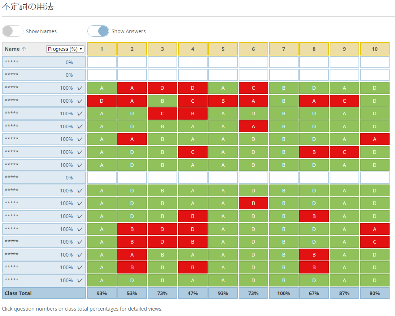Click the 80% class total
The width and height of the screenshot is (395, 316).
point(374,293)
